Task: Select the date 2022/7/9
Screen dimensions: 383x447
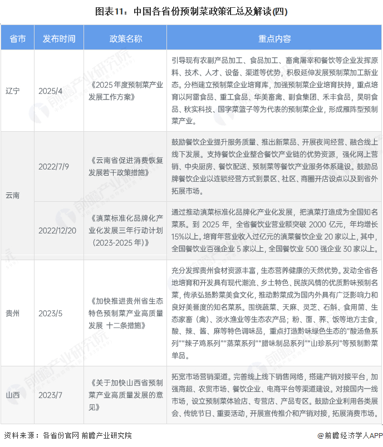Action: tap(53, 166)
